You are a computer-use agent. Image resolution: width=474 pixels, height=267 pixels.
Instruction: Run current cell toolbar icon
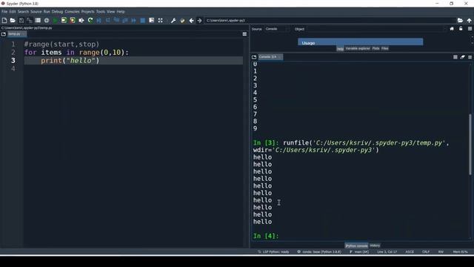[x=64, y=20]
